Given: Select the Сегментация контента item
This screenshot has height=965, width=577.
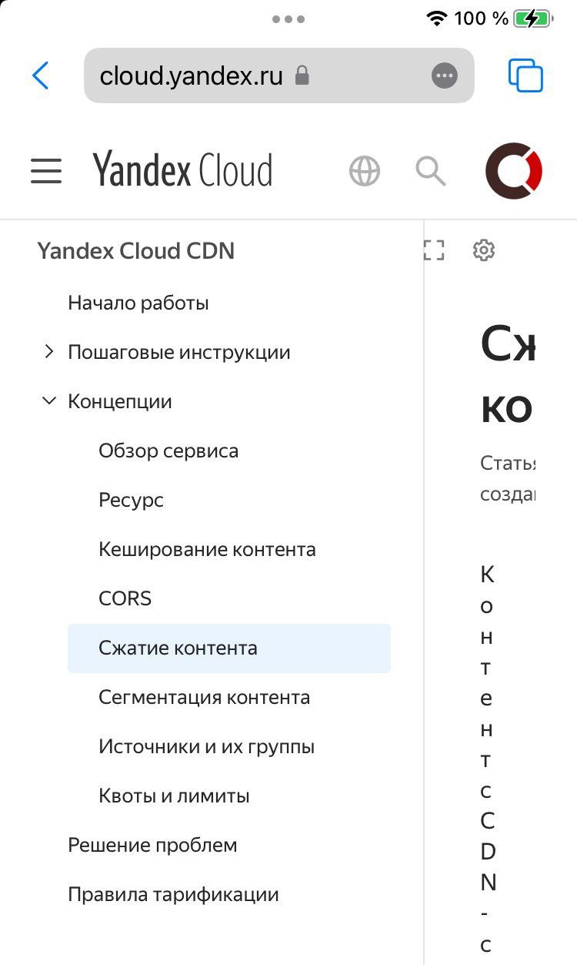Looking at the screenshot, I should [204, 697].
